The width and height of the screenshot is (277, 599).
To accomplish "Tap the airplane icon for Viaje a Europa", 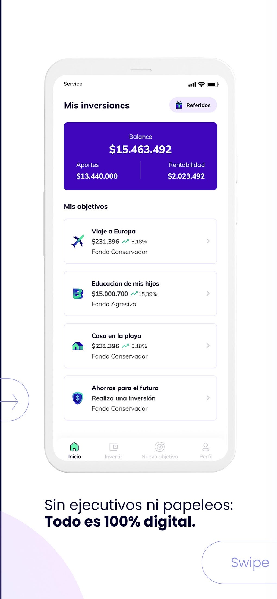I will [78, 241].
